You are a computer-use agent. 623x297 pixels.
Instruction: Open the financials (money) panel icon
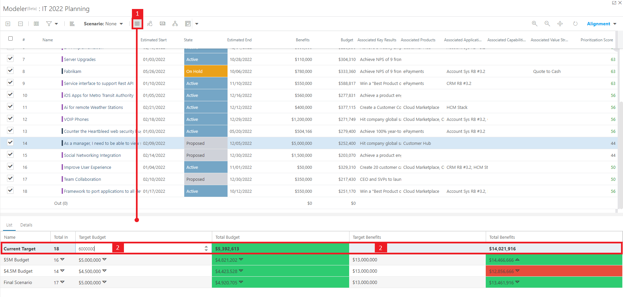[163, 24]
